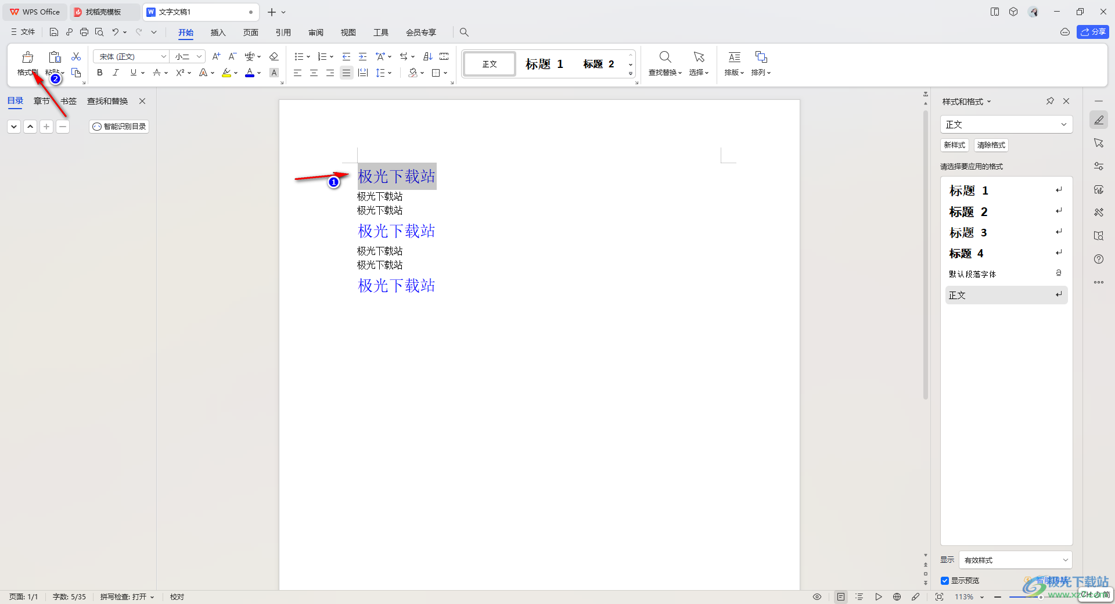Viewport: 1115px width, 604px height.
Task: Click the Undo arrow icon
Action: 116,32
